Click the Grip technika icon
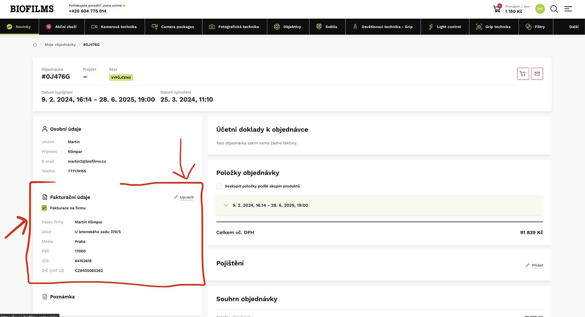 479,27
